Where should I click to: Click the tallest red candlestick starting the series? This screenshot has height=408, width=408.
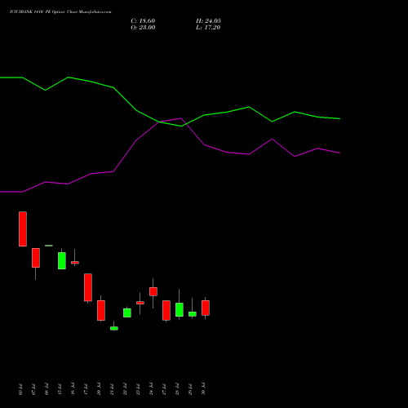[x=23, y=229]
